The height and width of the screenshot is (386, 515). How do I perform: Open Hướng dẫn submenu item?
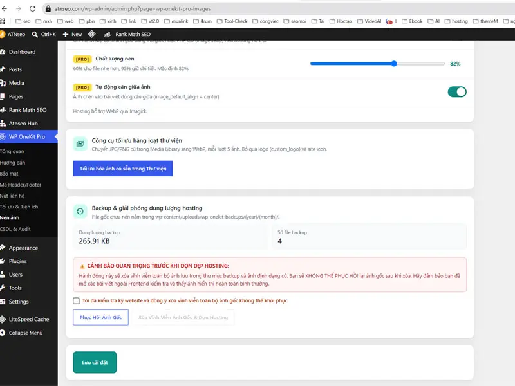(x=12, y=163)
